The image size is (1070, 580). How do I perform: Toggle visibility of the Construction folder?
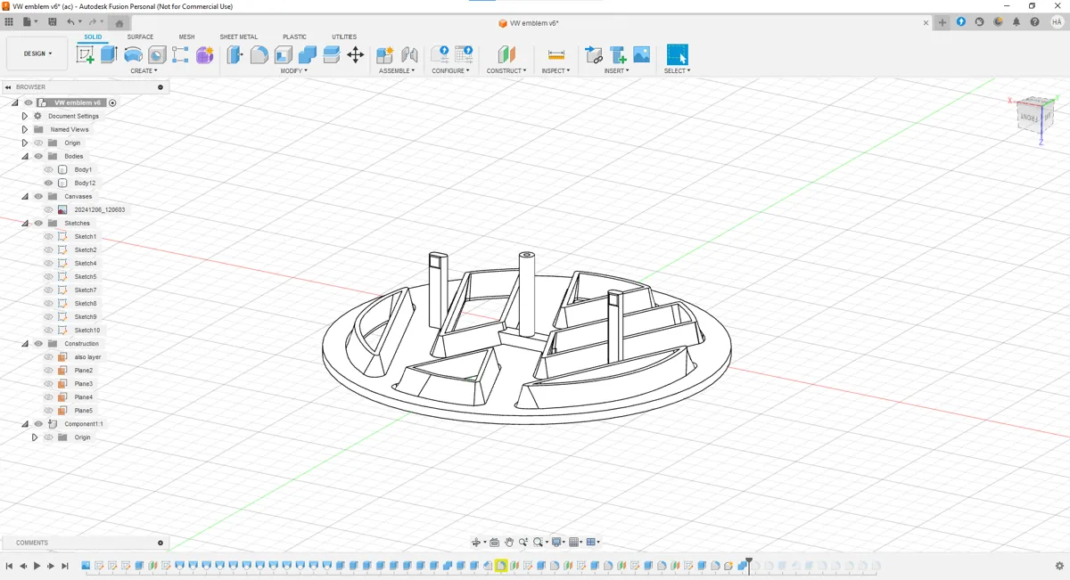38,343
